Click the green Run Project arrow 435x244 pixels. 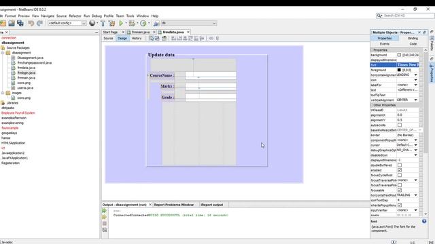click(x=121, y=23)
